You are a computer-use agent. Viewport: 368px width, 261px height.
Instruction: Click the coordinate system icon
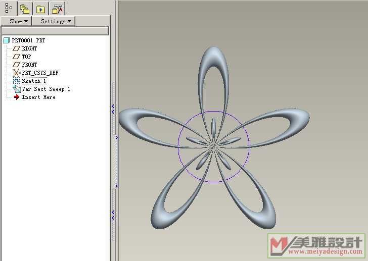[x=16, y=73]
